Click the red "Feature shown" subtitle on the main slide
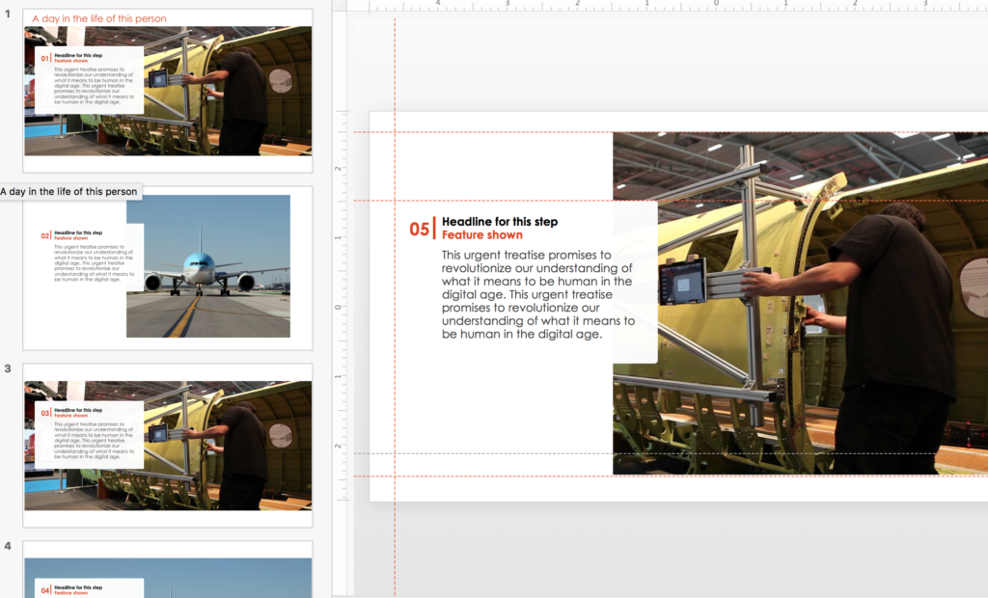The width and height of the screenshot is (988, 598). [x=482, y=235]
